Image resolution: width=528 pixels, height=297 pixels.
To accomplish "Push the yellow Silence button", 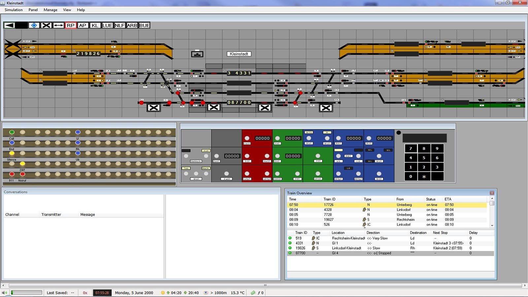I will point(12,153).
